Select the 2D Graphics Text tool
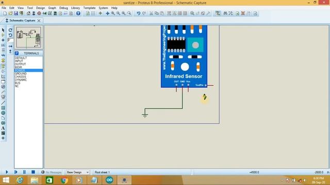 (x=3, y=128)
